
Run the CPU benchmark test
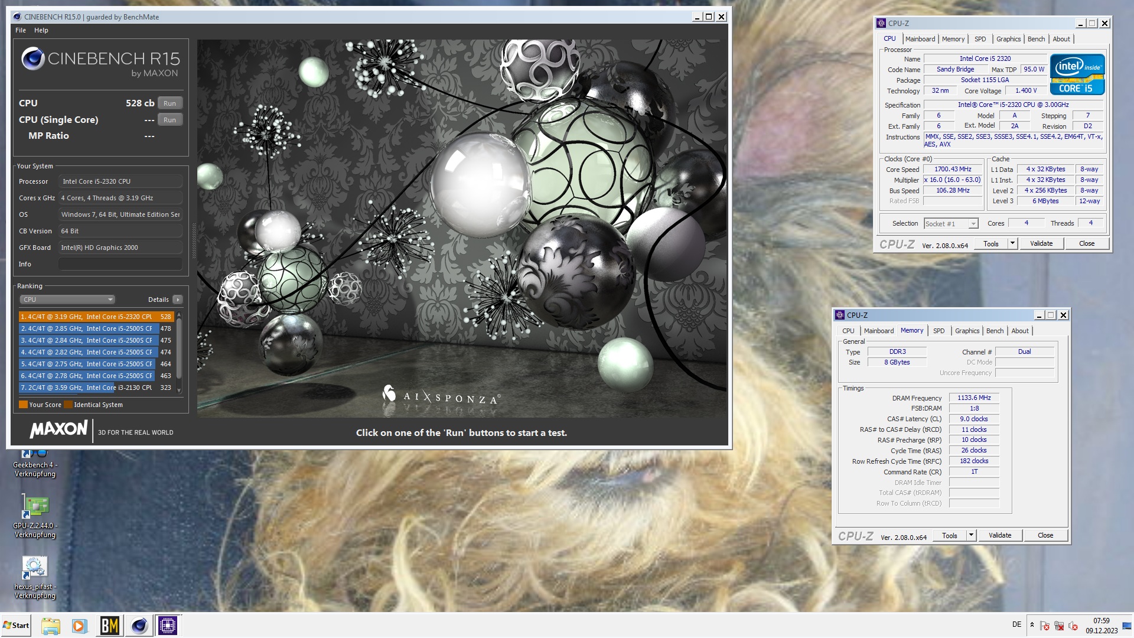170,103
